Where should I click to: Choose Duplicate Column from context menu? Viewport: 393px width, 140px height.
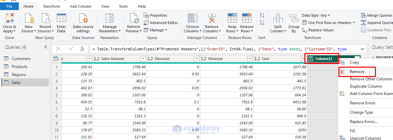click(x=366, y=86)
